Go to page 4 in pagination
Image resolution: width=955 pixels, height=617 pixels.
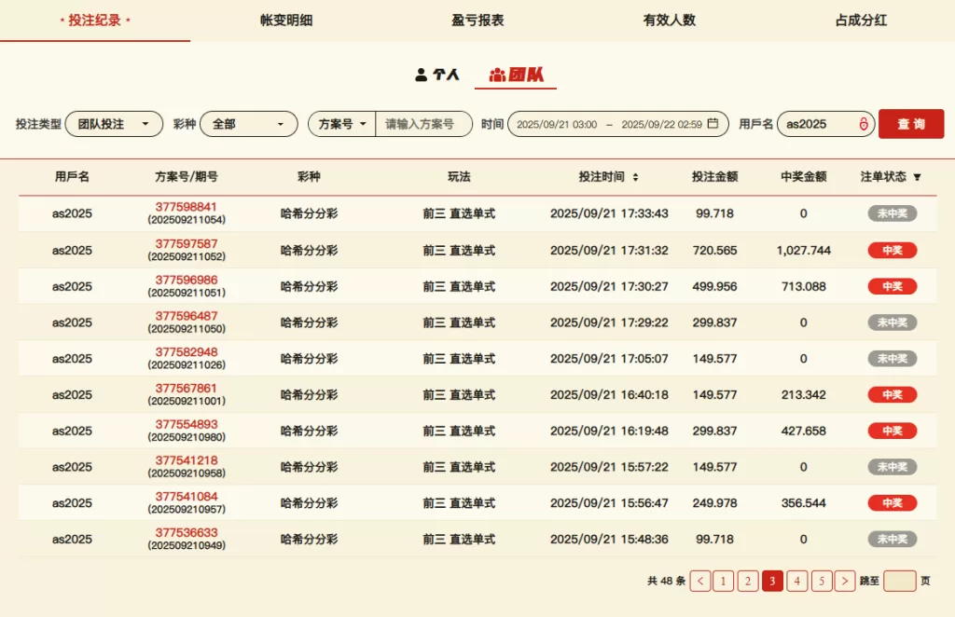796,581
